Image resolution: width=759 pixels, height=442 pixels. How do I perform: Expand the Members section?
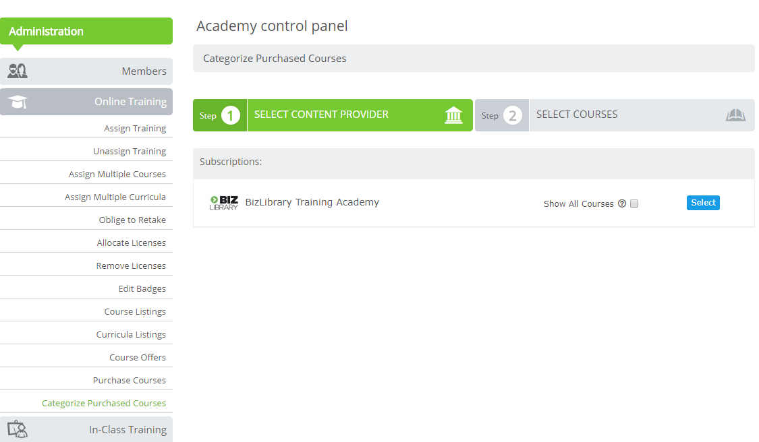point(86,71)
